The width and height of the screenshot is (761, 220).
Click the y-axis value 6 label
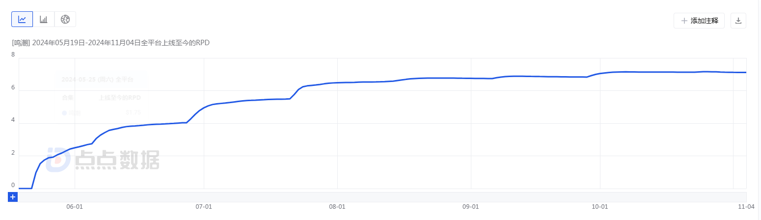[13, 87]
